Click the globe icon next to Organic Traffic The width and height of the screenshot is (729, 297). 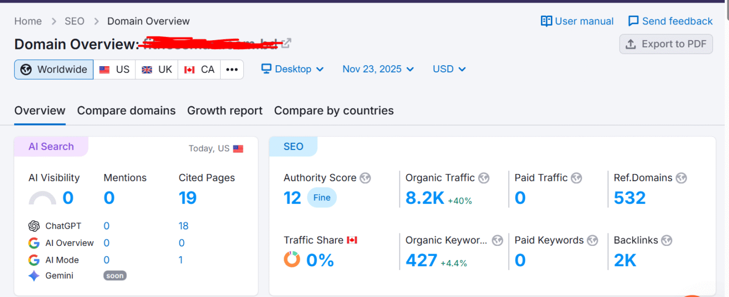tap(484, 178)
